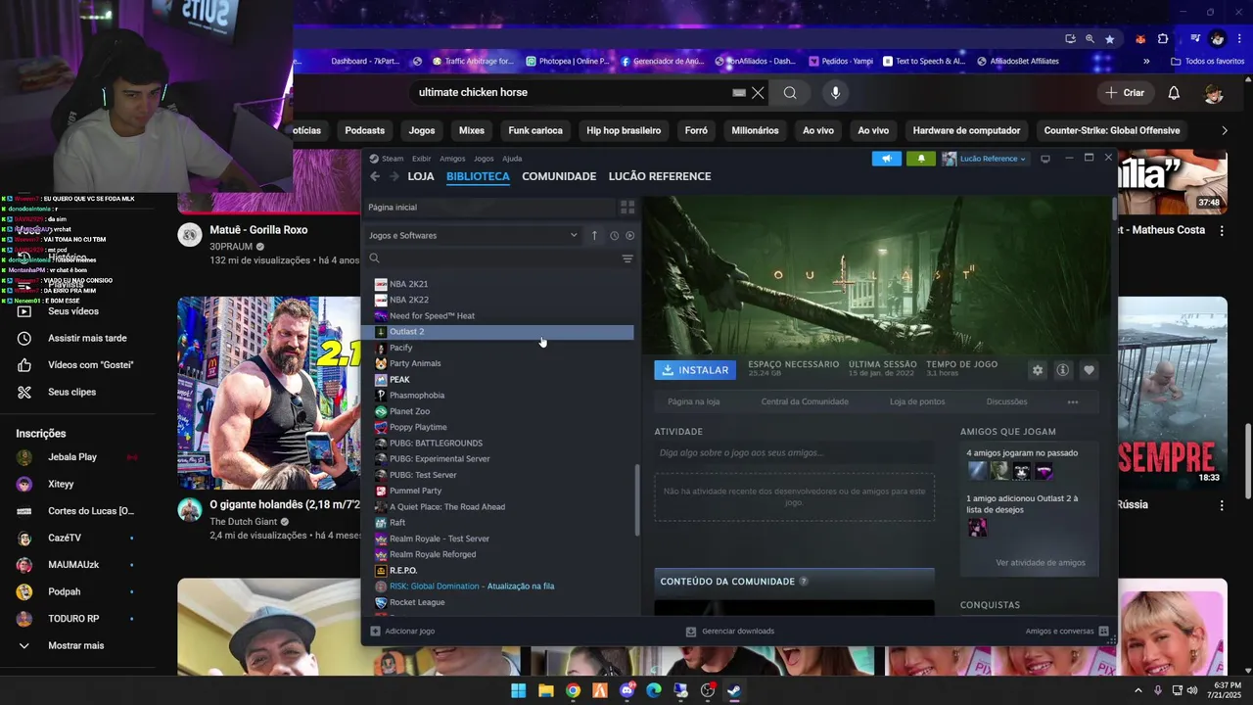Open Outlast 2 game info icon

pos(1063,370)
